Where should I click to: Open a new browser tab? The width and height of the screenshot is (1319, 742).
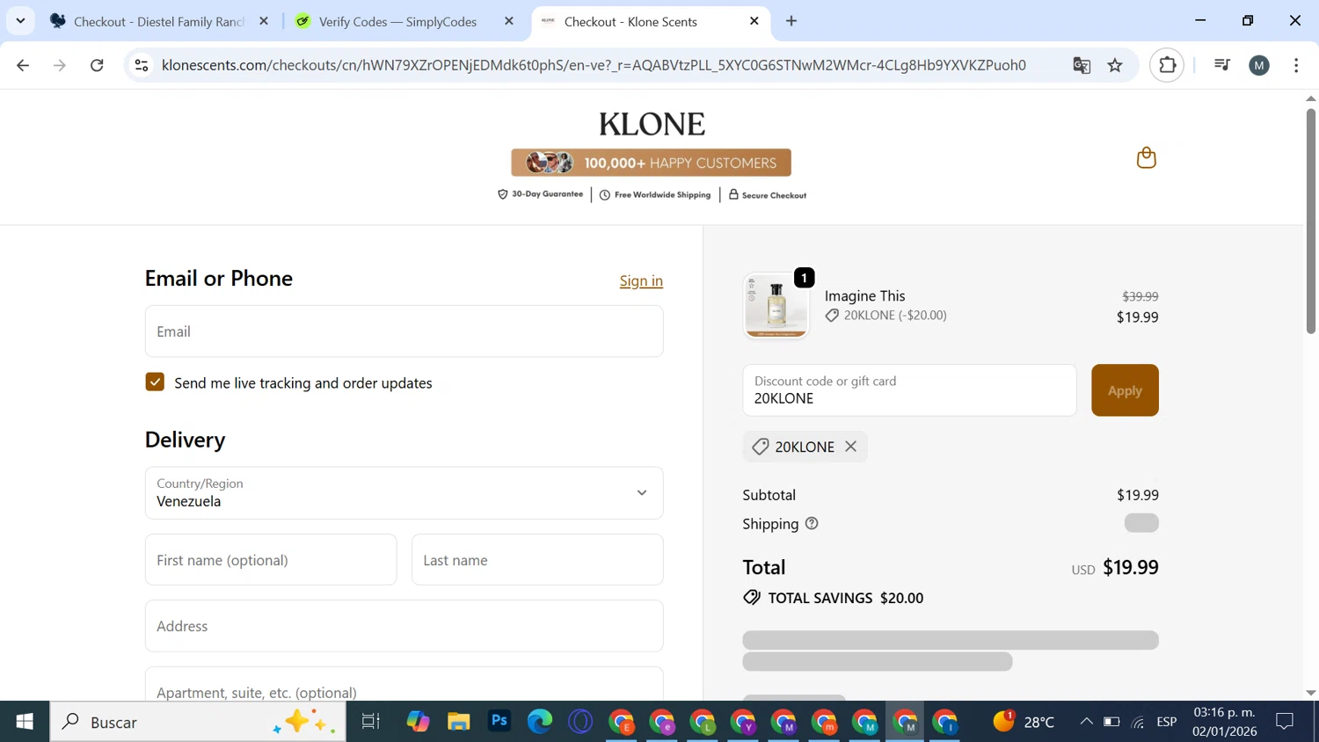(x=791, y=21)
